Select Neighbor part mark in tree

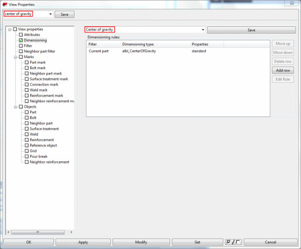point(46,73)
